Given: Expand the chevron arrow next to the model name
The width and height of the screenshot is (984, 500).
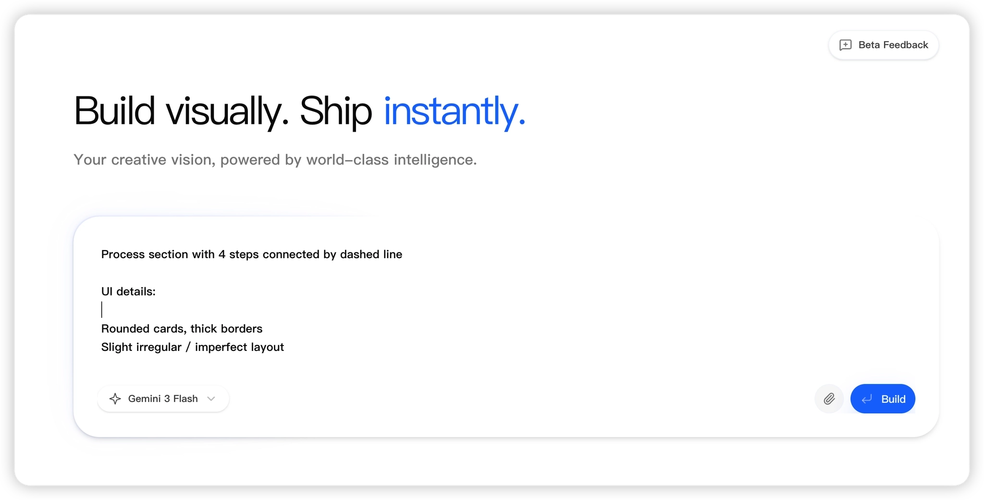Looking at the screenshot, I should 211,399.
